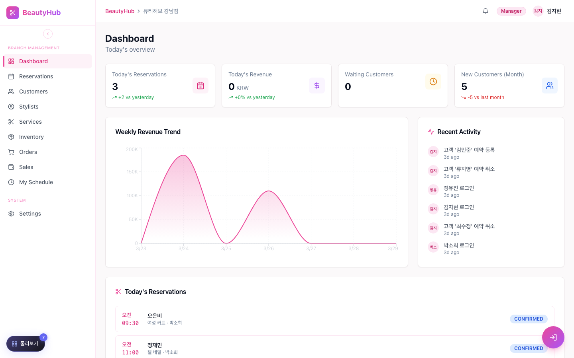Go to Reservations in the sidebar

(x=48, y=76)
